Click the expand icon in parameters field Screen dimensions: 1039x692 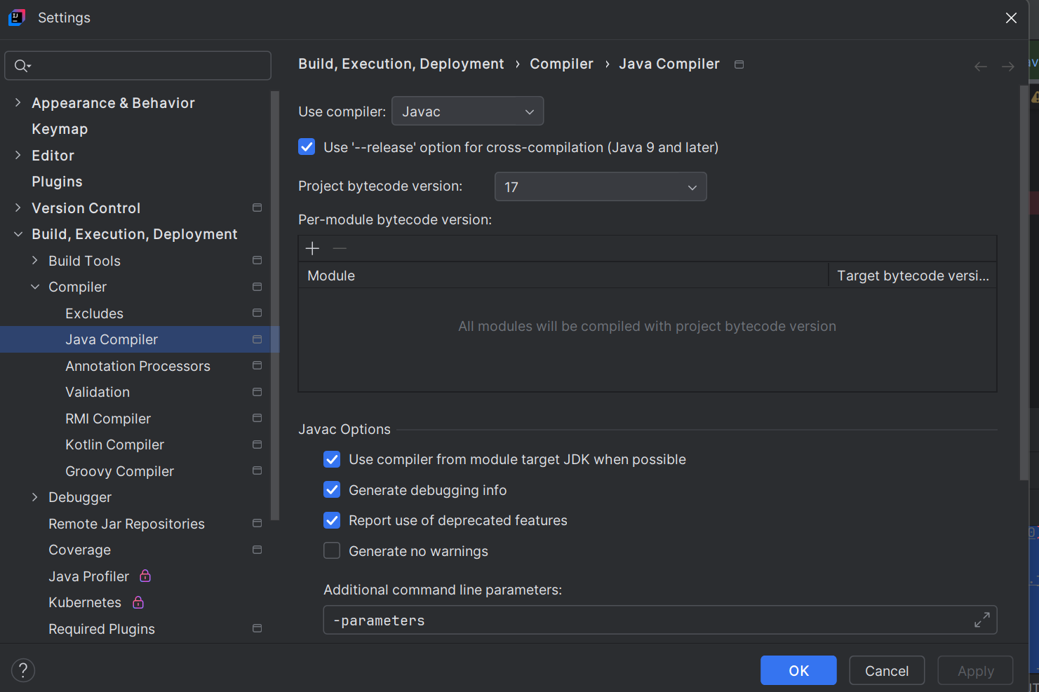[981, 620]
